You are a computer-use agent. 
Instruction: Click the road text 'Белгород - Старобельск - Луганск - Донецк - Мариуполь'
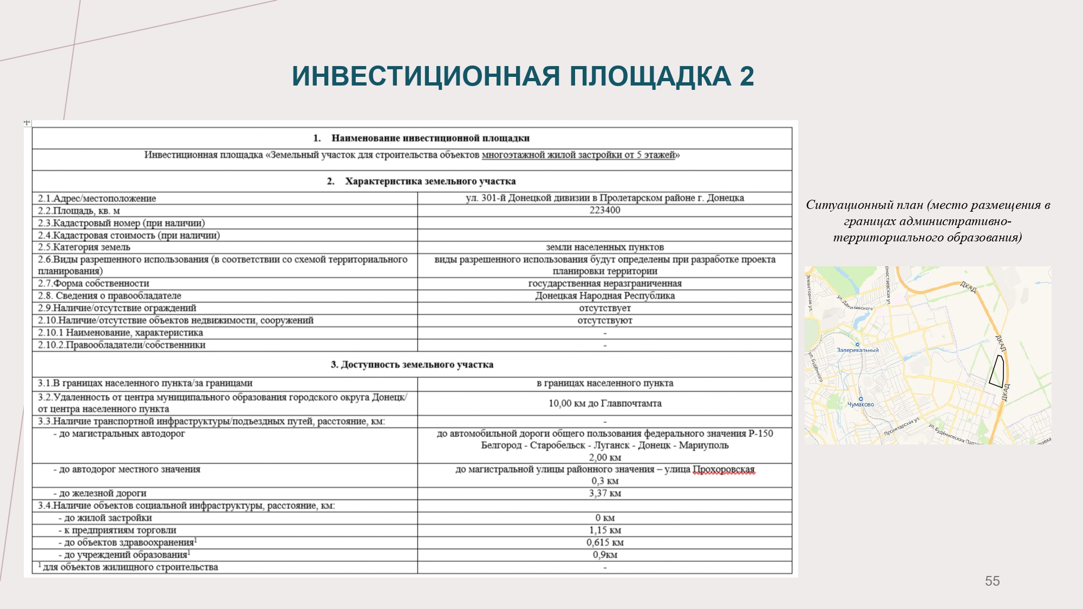605,446
